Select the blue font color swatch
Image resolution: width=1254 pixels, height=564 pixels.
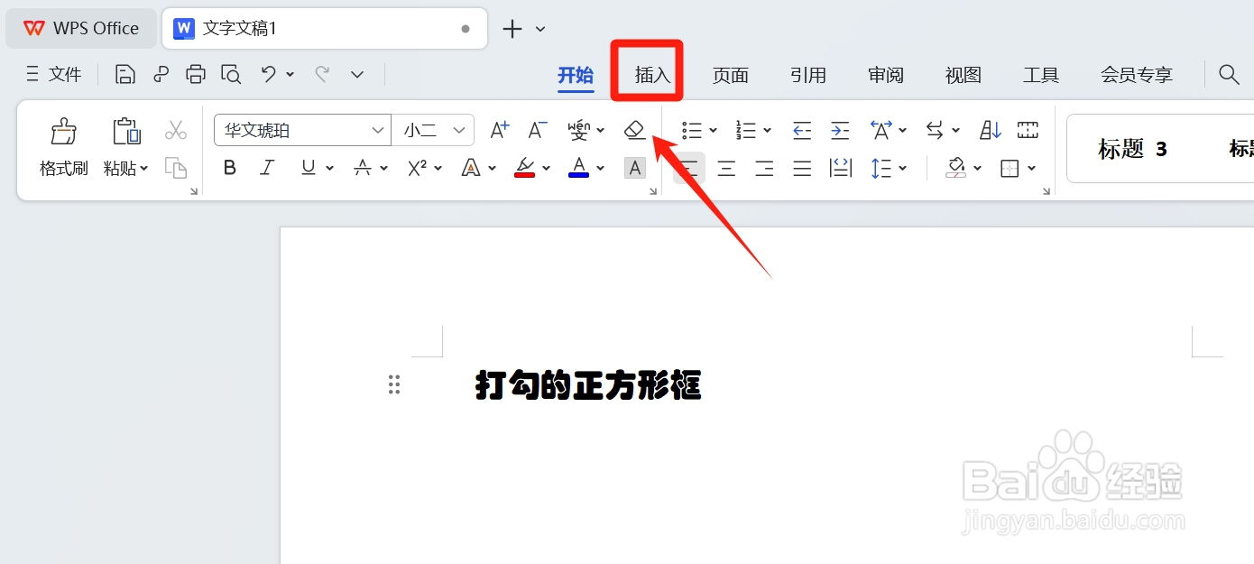tap(578, 168)
